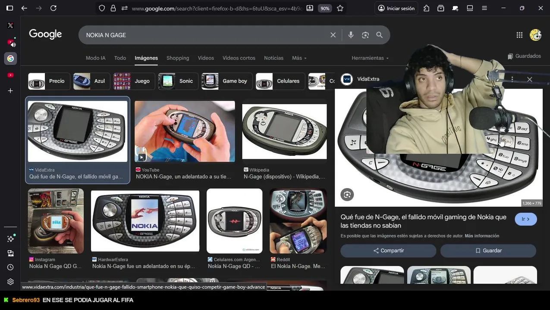Open the Más información copyright link
Screen dimensions: 550x310
tap(482, 236)
